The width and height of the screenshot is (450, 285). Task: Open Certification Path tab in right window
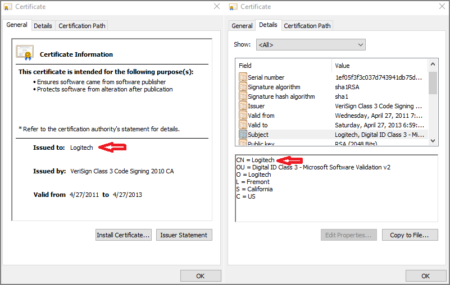(307, 26)
